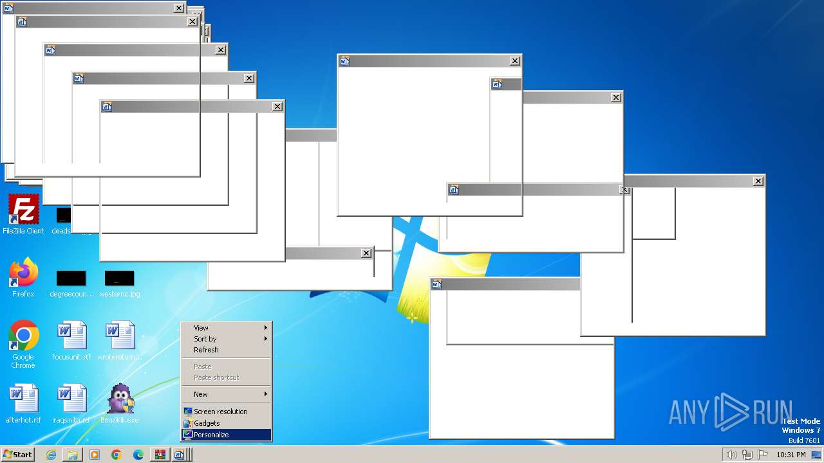Choose Refresh from the context menu
824x463 pixels.
[x=227, y=350]
